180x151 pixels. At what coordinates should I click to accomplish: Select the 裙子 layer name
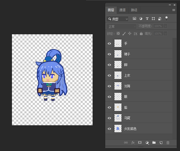pyautogui.click(x=127, y=54)
